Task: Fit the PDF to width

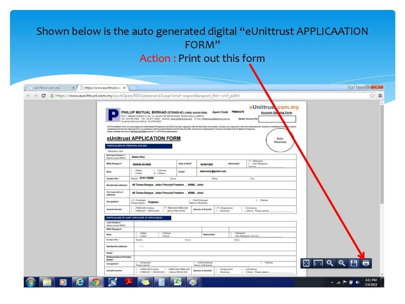Action: (318, 263)
